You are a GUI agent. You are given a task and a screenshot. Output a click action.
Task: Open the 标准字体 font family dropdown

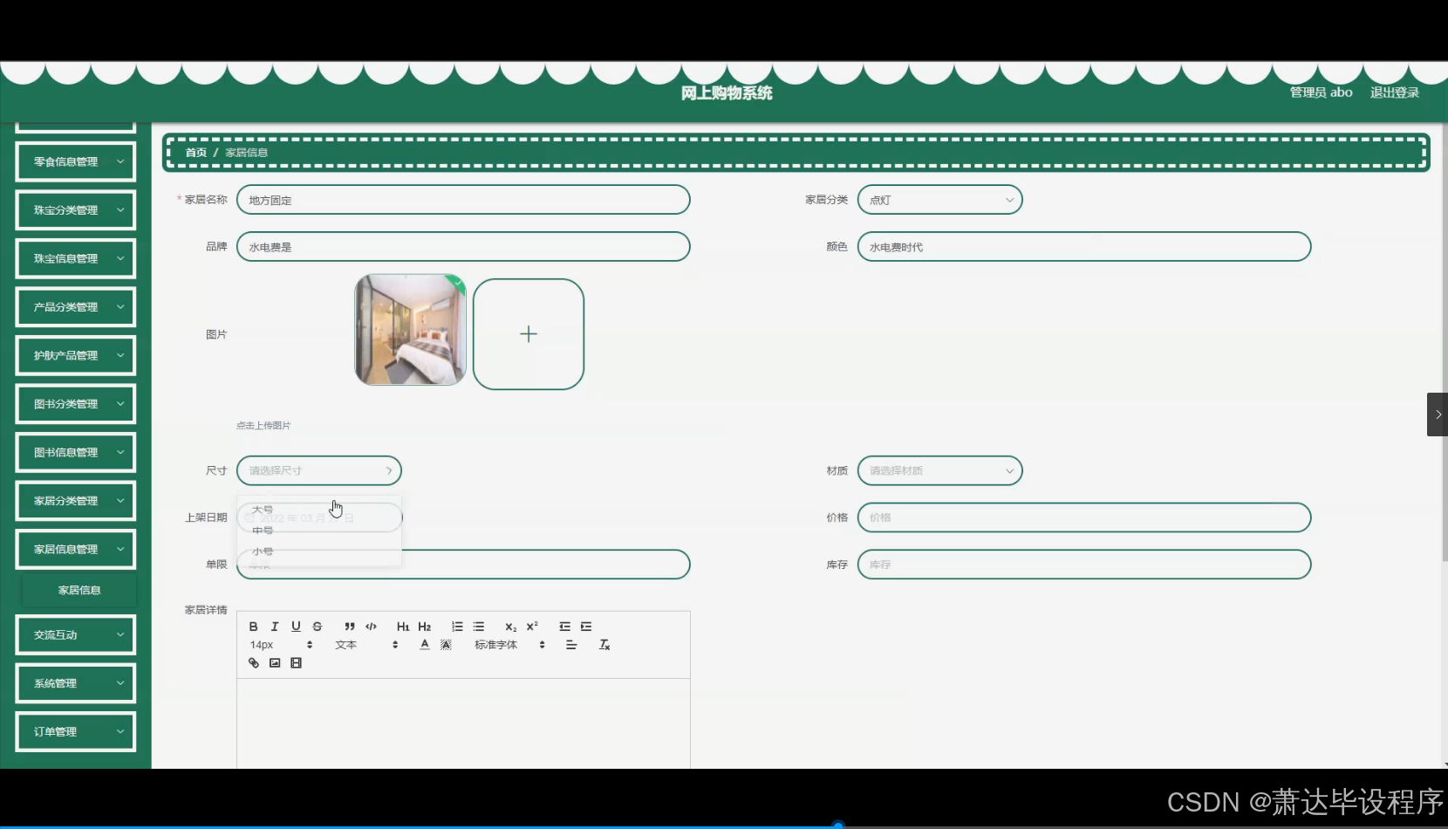[x=509, y=645]
